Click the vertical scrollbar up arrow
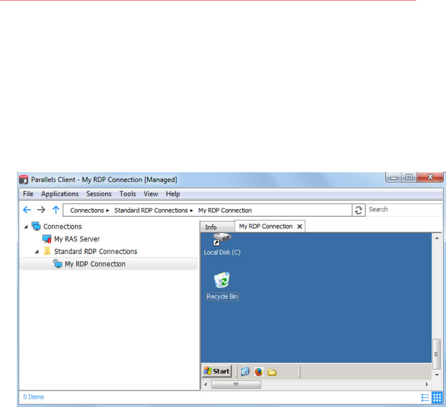The width and height of the screenshot is (446, 407). click(x=436, y=238)
